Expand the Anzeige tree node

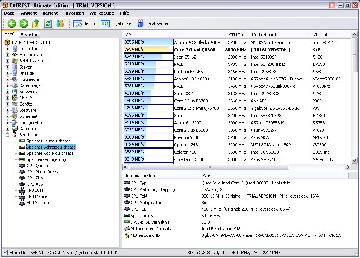tap(8, 73)
